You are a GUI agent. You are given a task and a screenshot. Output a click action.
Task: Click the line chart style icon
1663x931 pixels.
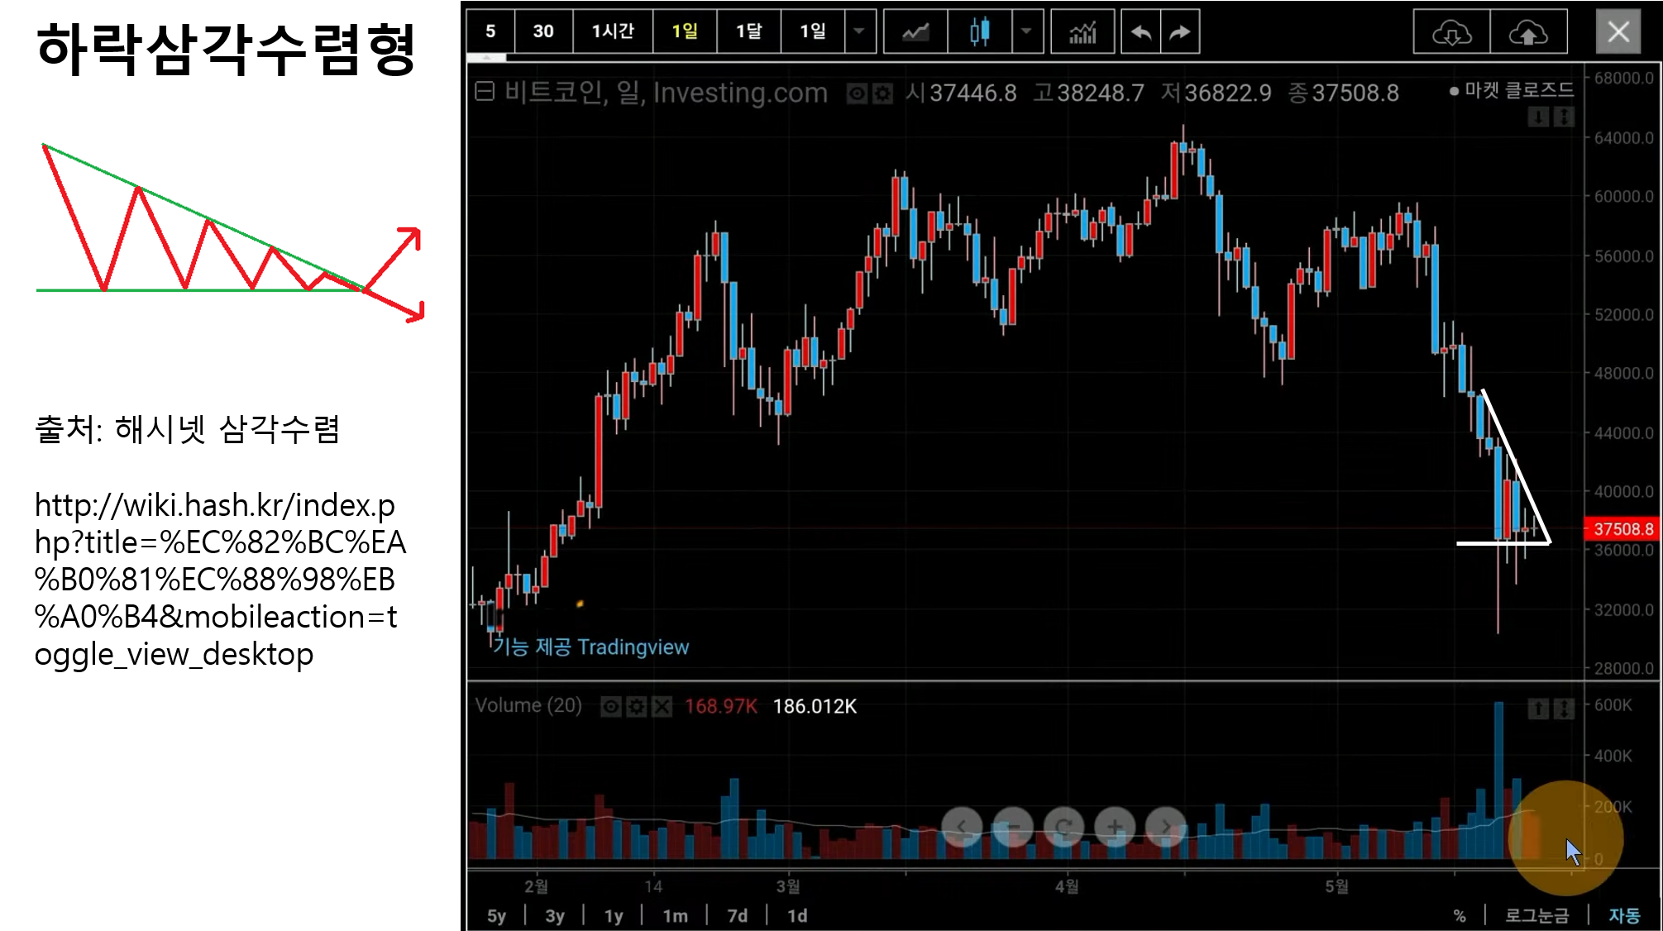pos(915,32)
